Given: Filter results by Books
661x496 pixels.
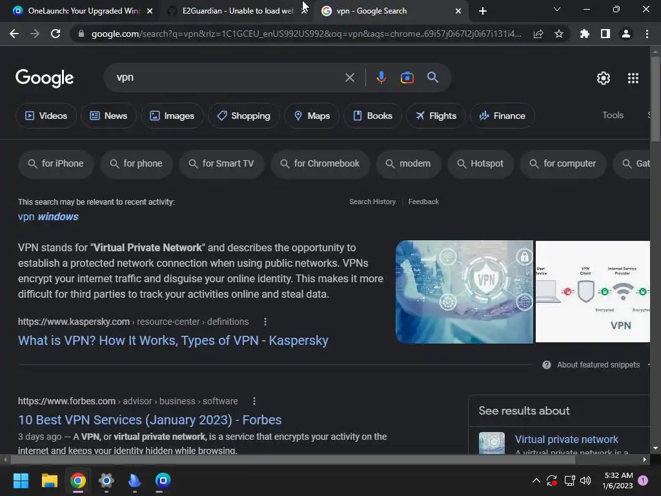Looking at the screenshot, I should point(372,116).
